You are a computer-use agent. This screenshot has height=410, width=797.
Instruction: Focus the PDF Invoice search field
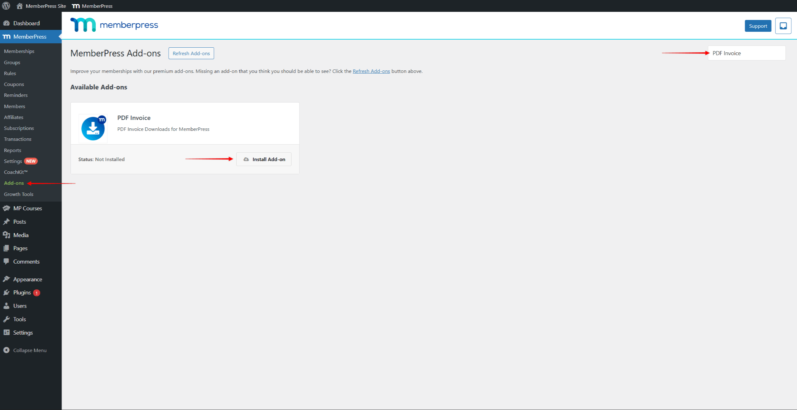[x=746, y=53]
